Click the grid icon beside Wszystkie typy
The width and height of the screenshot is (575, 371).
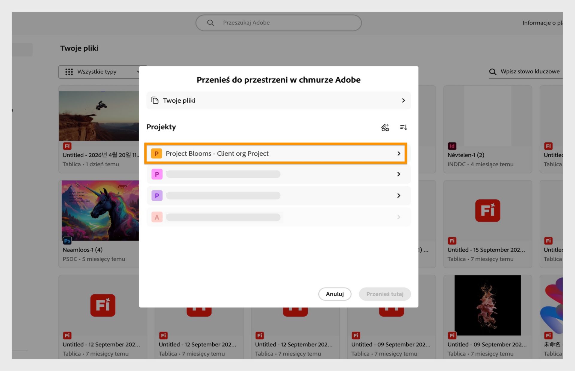coord(69,72)
